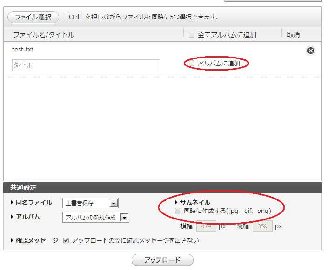Enable サムネイル 同時に作成する checkbox
The height and width of the screenshot is (270, 334).
coord(177,211)
